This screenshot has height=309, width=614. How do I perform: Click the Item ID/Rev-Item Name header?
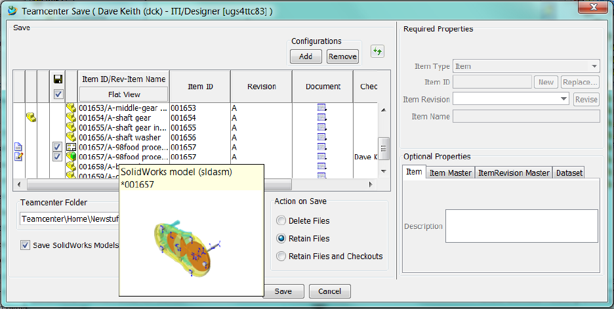(124, 79)
